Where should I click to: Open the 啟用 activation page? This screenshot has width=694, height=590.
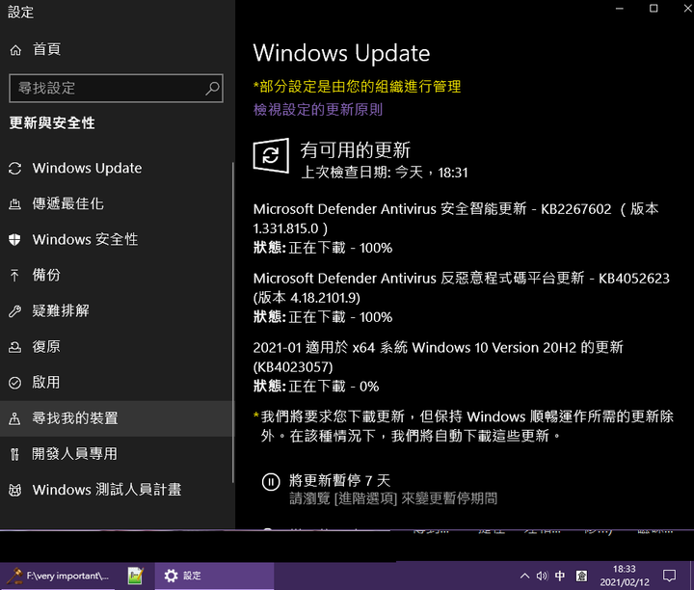coord(46,382)
